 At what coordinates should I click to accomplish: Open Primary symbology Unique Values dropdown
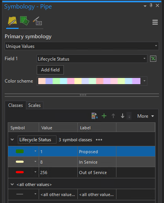[82, 46]
